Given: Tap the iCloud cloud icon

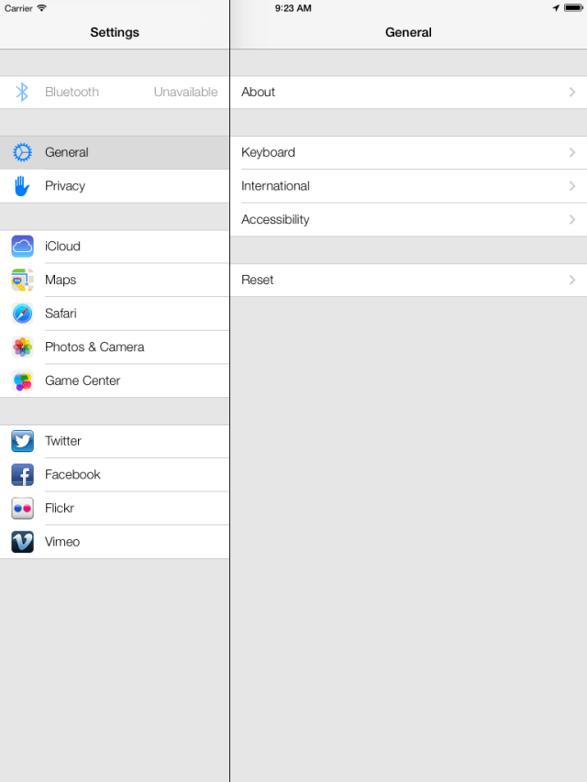Looking at the screenshot, I should coord(22,247).
